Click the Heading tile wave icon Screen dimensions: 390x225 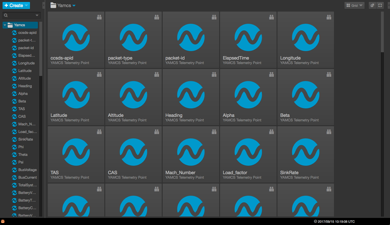click(191, 95)
